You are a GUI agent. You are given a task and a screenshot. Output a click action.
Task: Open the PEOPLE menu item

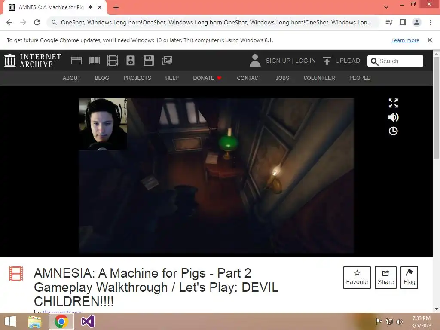coord(360,78)
